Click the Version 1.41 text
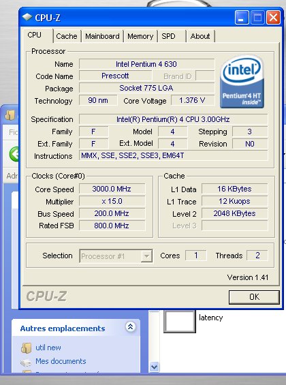The image size is (286, 385). coord(248,277)
